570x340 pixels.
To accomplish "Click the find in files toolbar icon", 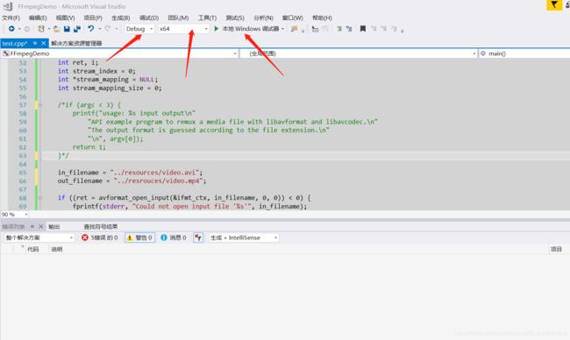I will (294, 29).
